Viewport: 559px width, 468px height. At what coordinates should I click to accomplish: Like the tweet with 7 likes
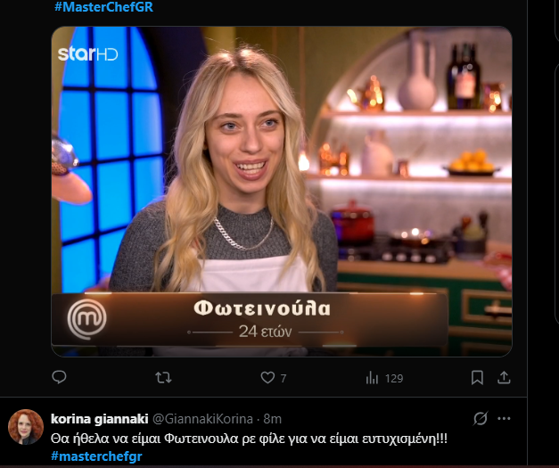point(267,377)
